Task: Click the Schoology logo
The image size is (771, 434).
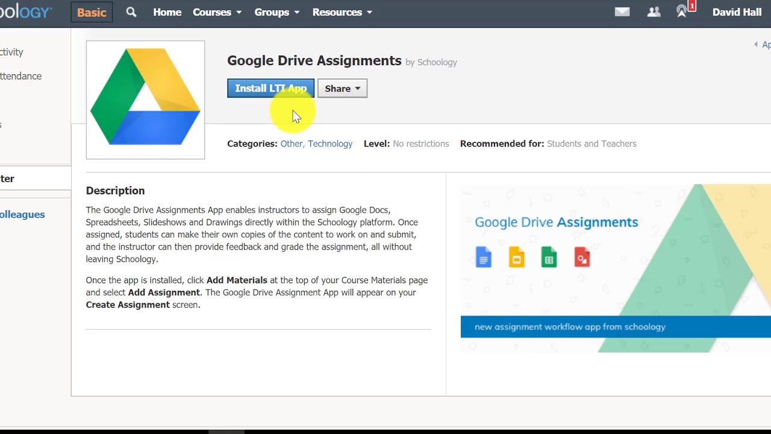Action: (27, 12)
